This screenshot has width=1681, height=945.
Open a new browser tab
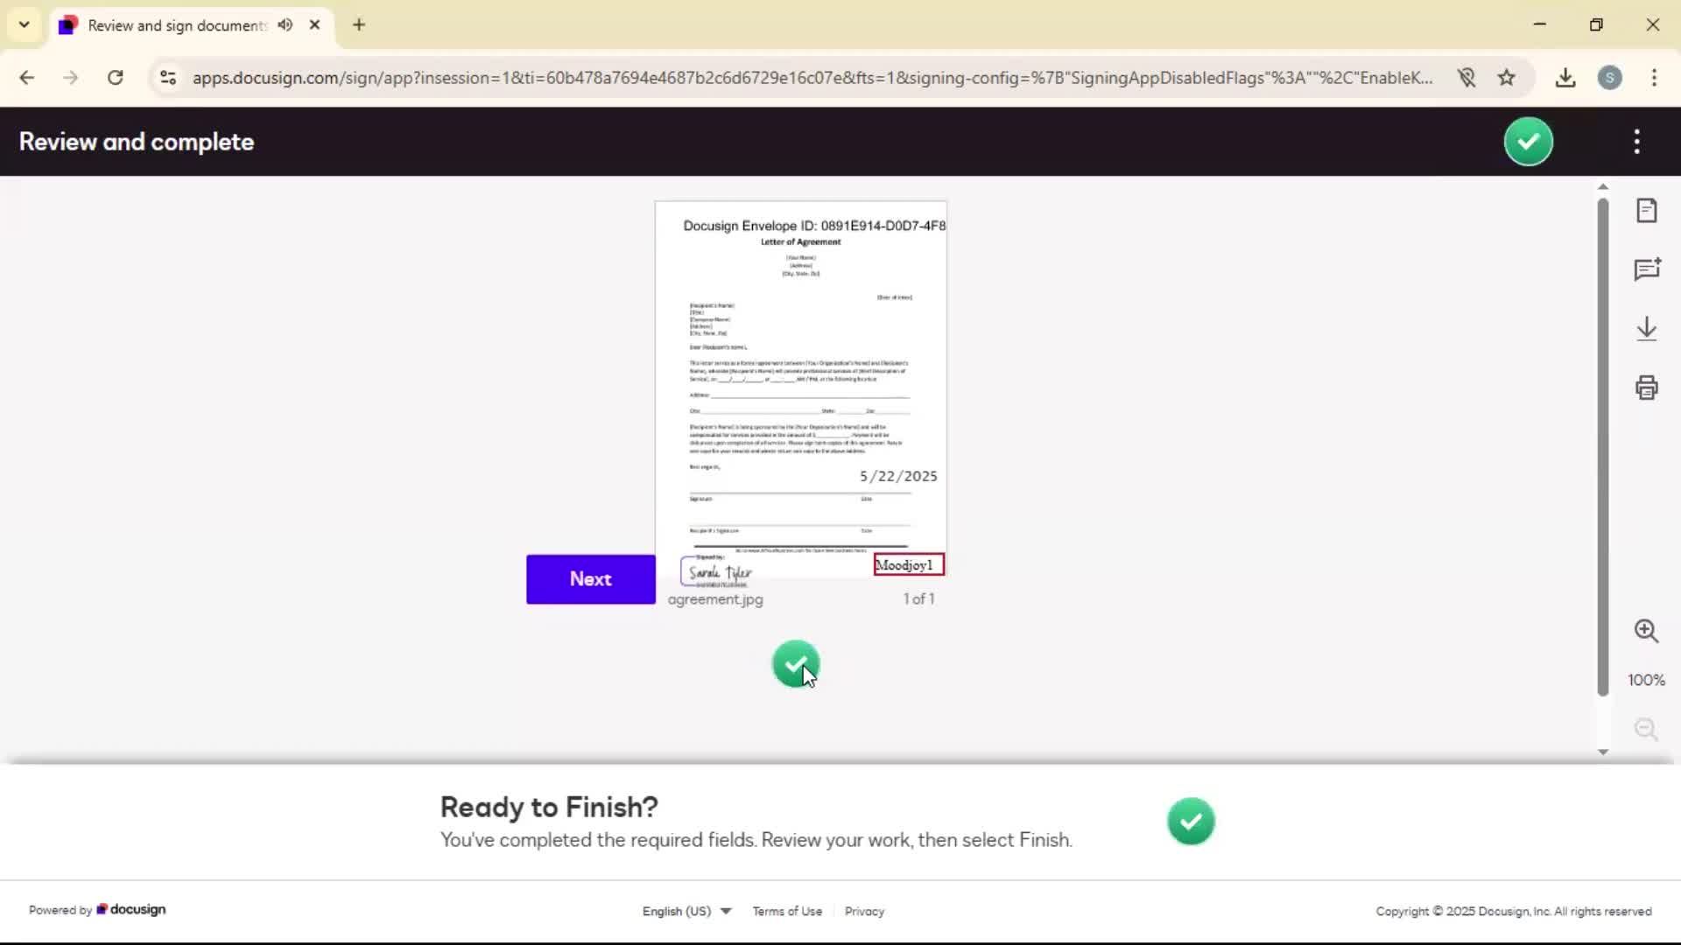tap(359, 25)
